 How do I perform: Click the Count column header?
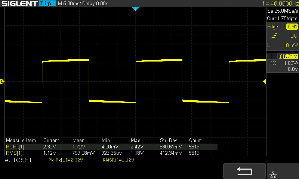[x=195, y=140]
